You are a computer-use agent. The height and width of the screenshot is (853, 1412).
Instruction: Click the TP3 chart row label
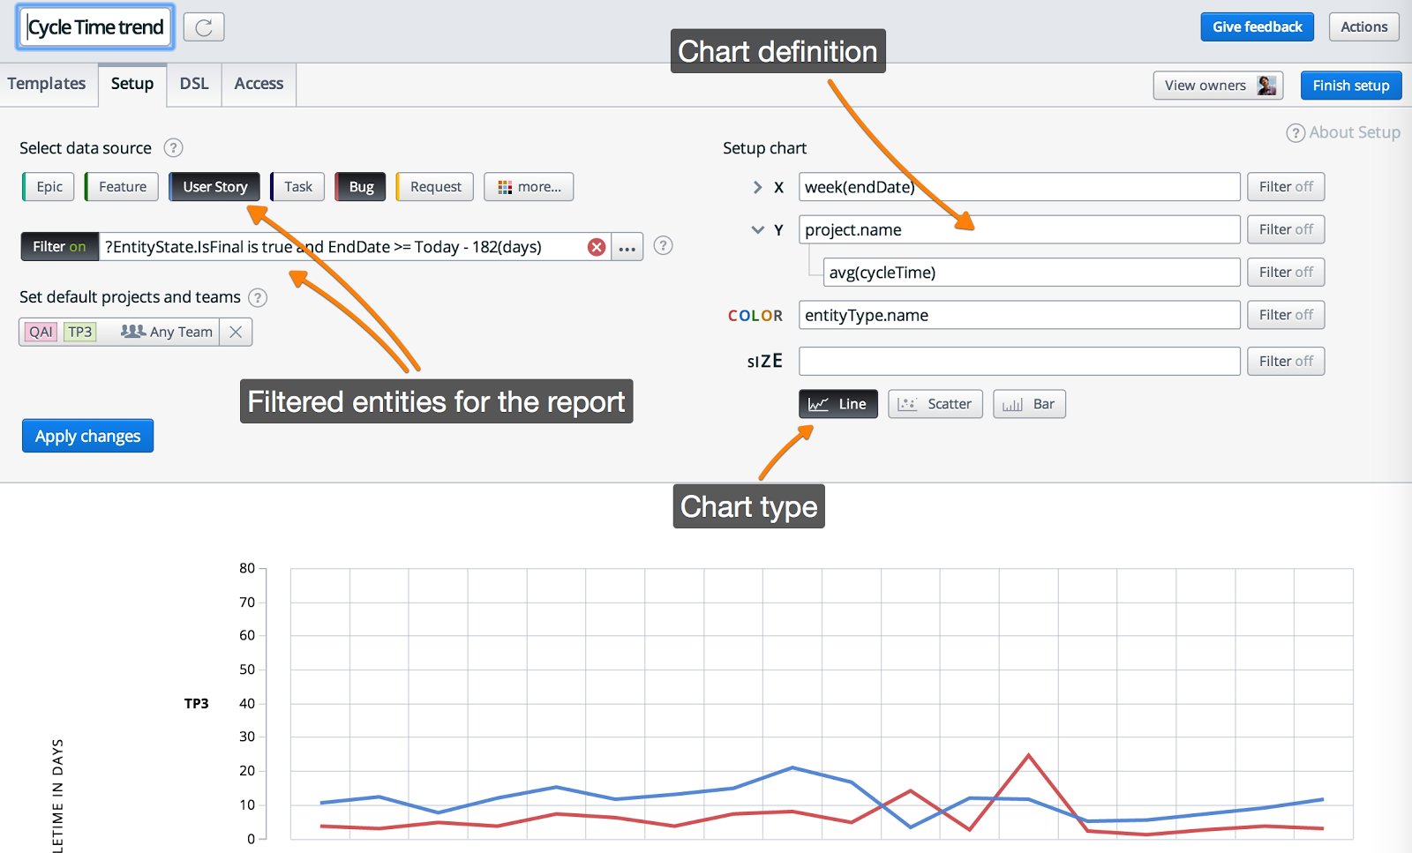pyautogui.click(x=196, y=704)
